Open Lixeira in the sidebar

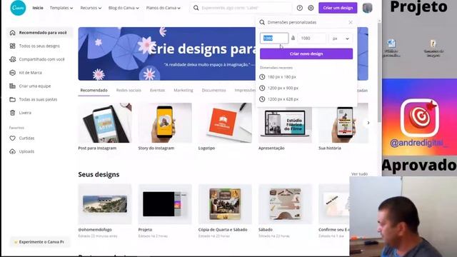40,113
